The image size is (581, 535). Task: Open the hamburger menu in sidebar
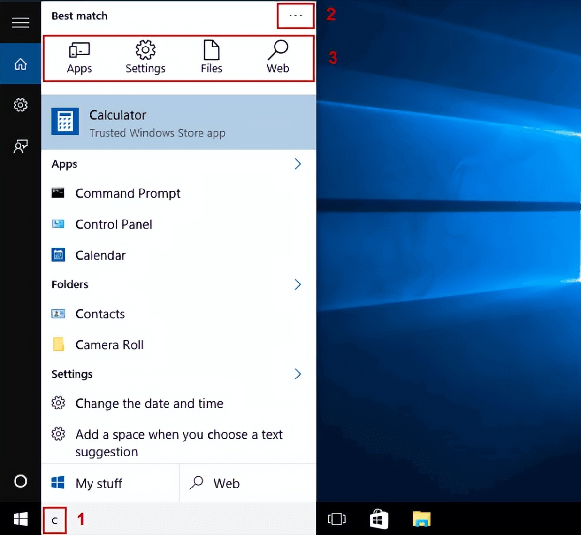pos(20,23)
